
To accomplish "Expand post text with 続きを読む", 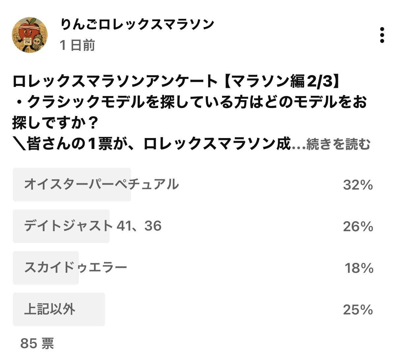I will 338,144.
